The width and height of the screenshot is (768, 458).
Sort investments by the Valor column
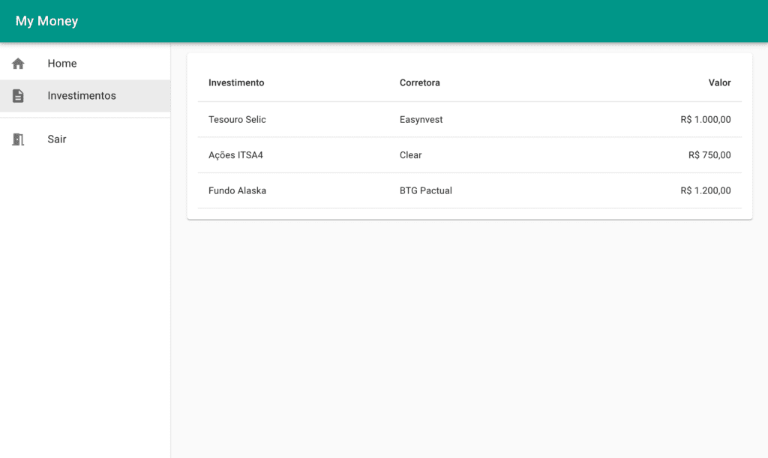pos(720,82)
